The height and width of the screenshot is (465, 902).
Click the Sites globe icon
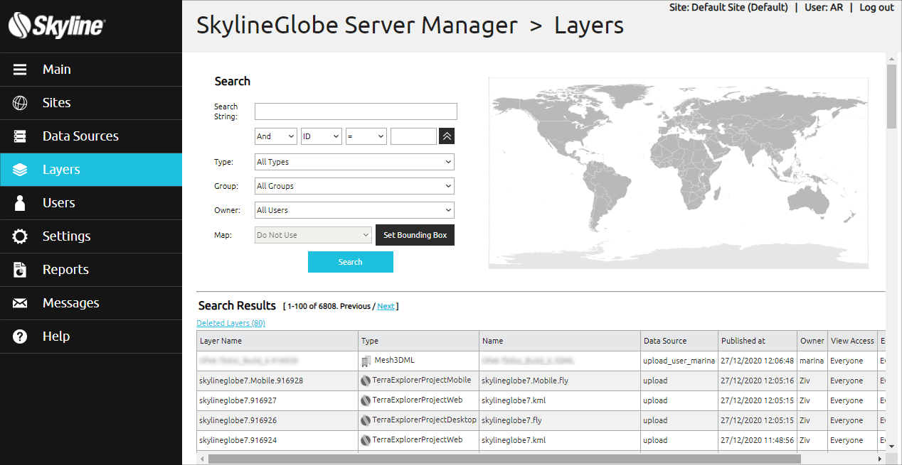(x=20, y=103)
